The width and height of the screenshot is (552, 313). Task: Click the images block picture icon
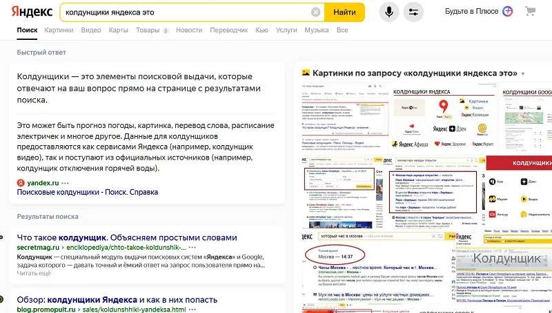pyautogui.click(x=306, y=73)
